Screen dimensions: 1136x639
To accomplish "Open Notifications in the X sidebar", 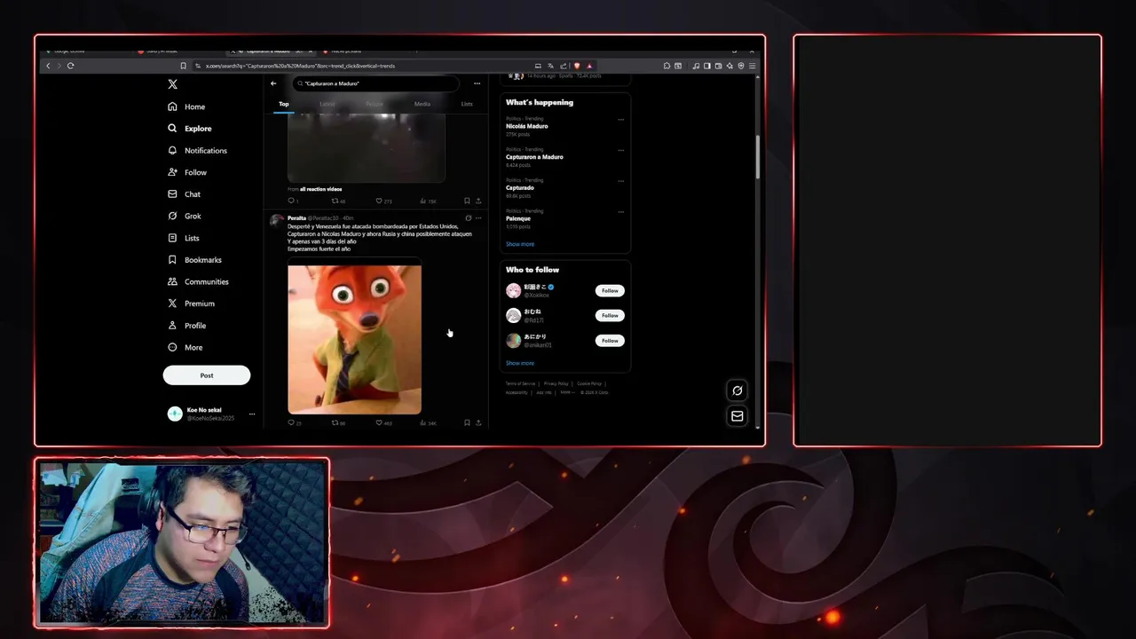I will click(x=197, y=151).
